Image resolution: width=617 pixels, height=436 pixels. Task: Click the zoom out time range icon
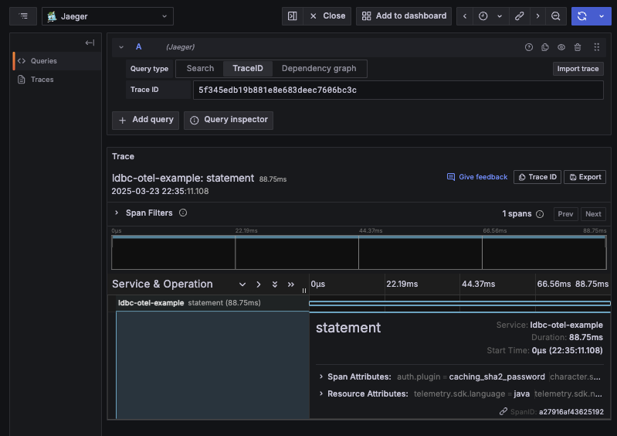(556, 16)
